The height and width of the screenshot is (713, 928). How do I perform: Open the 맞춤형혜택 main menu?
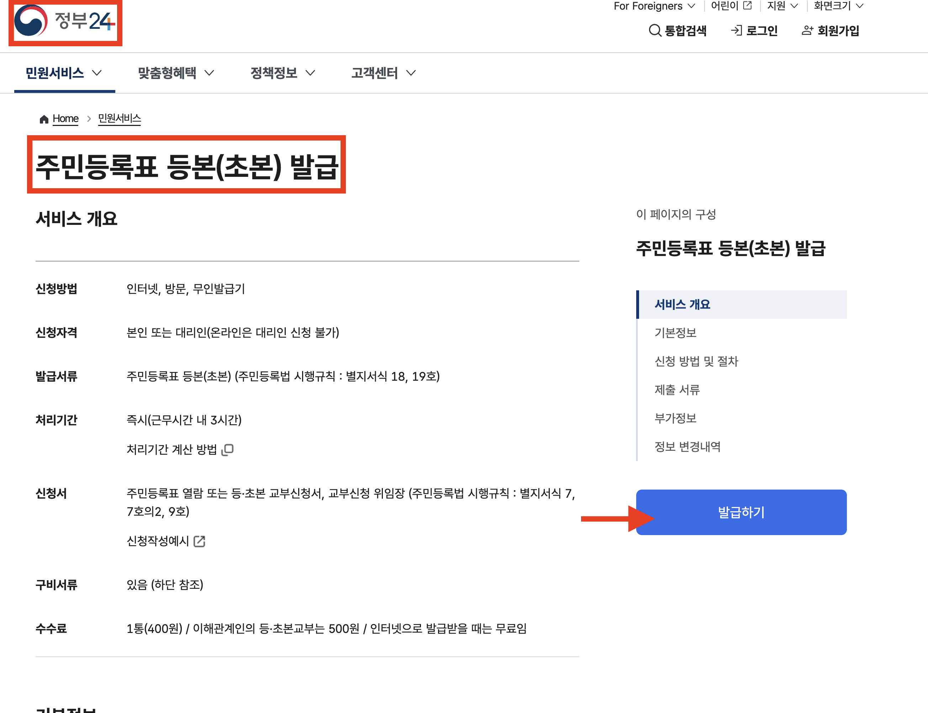(x=175, y=73)
